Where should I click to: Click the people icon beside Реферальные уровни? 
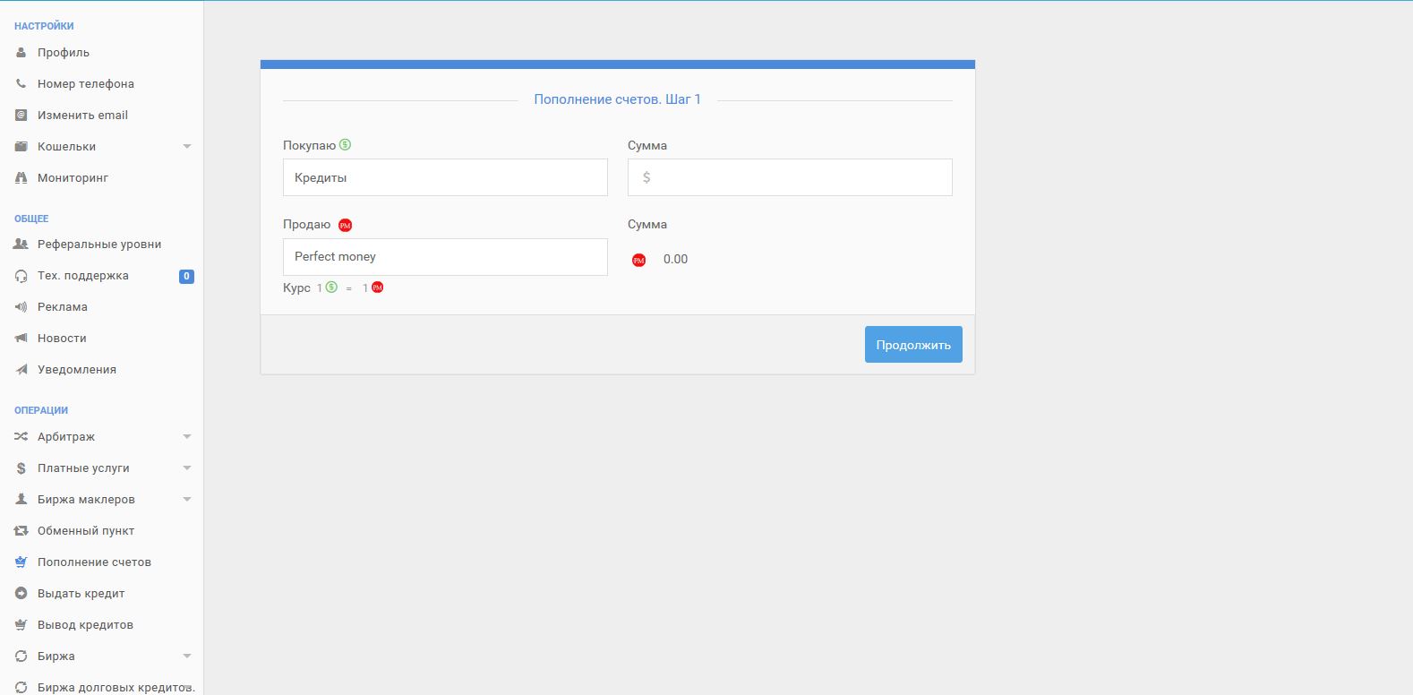[21, 245]
